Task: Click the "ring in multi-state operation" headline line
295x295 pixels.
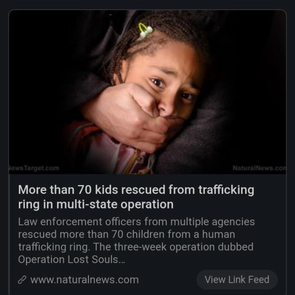Action: click(96, 205)
